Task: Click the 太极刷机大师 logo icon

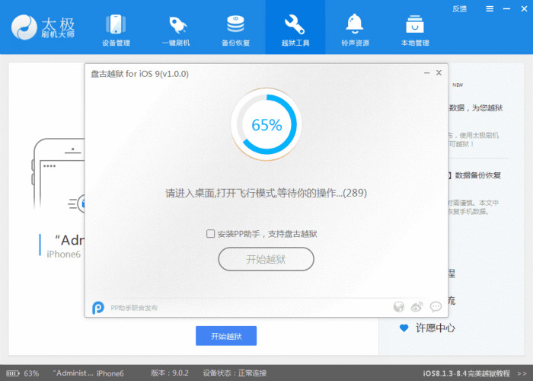Action: [x=24, y=27]
